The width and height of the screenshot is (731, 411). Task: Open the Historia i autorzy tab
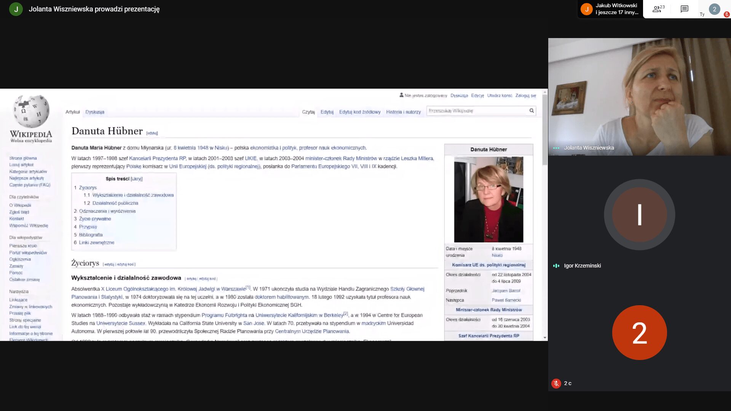pos(403,112)
